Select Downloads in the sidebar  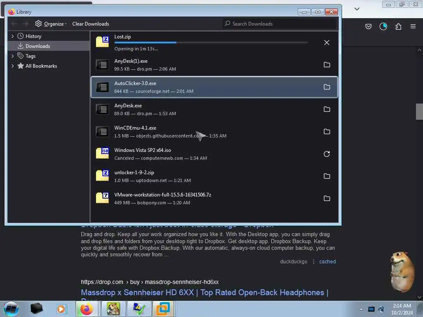click(x=38, y=46)
